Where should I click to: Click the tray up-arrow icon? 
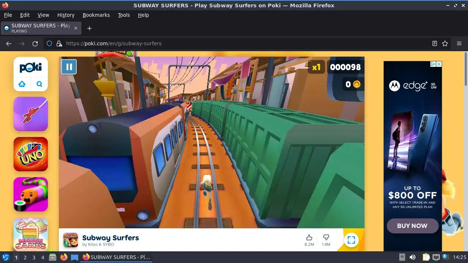(402, 257)
